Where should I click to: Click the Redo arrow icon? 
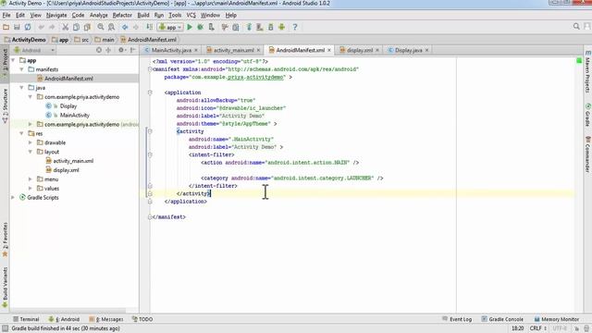(x=52, y=27)
